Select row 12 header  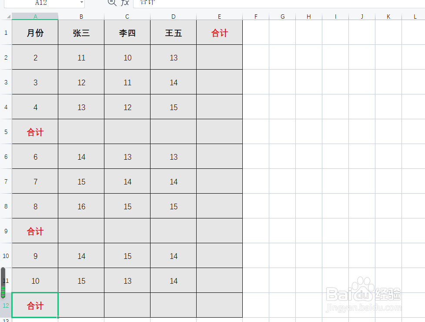point(6,305)
